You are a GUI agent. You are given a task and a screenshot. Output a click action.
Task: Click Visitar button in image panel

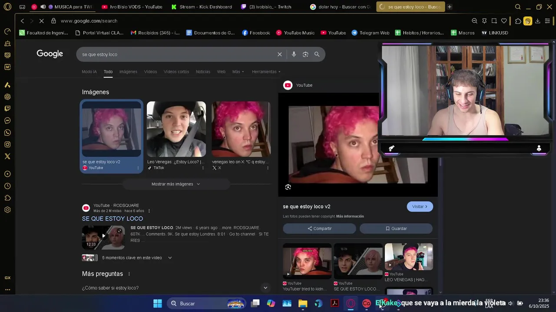420,207
